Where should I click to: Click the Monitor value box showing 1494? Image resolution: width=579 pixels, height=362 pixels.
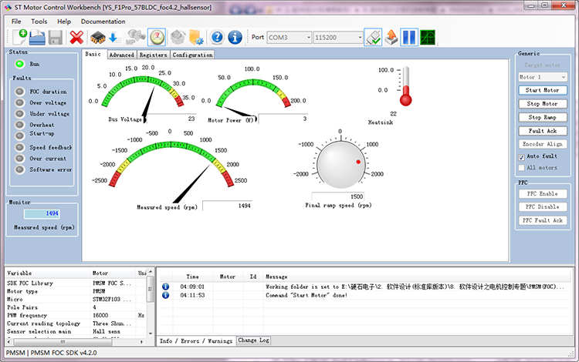[x=42, y=213]
